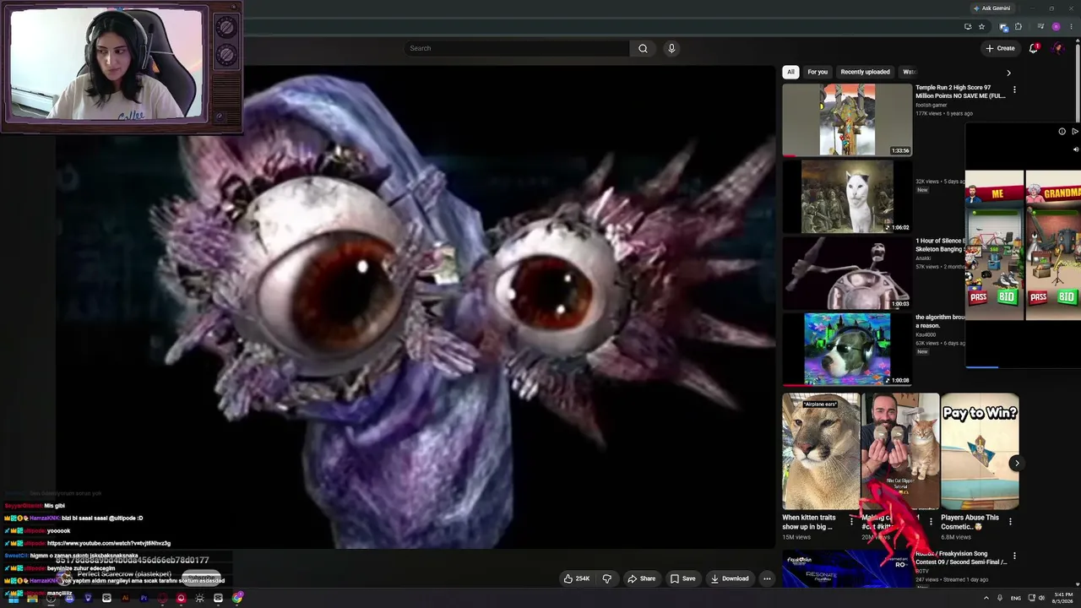This screenshot has height=608, width=1081.
Task: Open Chrome from the taskbar
Action: [237, 598]
